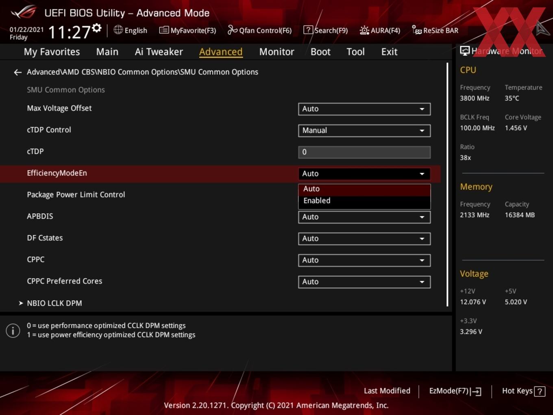Image resolution: width=553 pixels, height=415 pixels.
Task: Click the CPPC Preferred Cores label
Action: [x=64, y=281]
